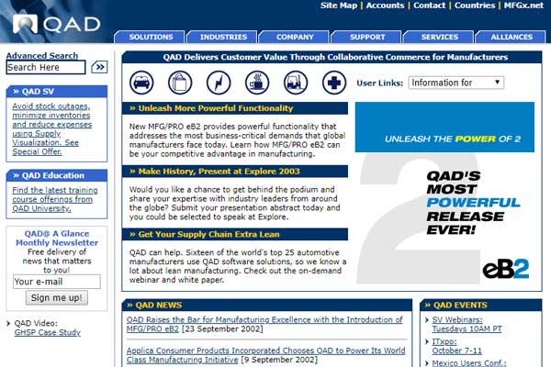This screenshot has height=367, width=551.
Task: Open the Supply Visualization special offer link
Action: (x=51, y=128)
